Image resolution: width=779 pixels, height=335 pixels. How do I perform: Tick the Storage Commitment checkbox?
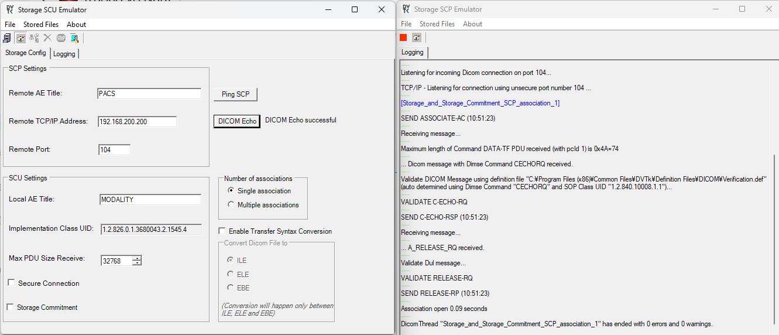10,307
